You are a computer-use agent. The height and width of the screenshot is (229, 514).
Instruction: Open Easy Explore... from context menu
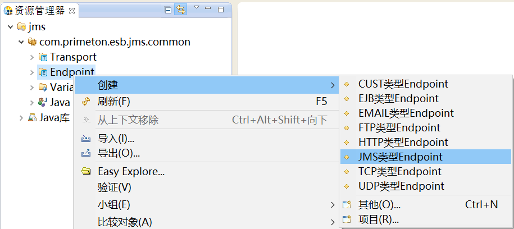coord(131,172)
